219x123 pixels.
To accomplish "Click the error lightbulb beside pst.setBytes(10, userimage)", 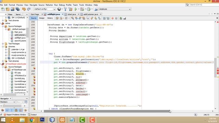I will [34, 94].
